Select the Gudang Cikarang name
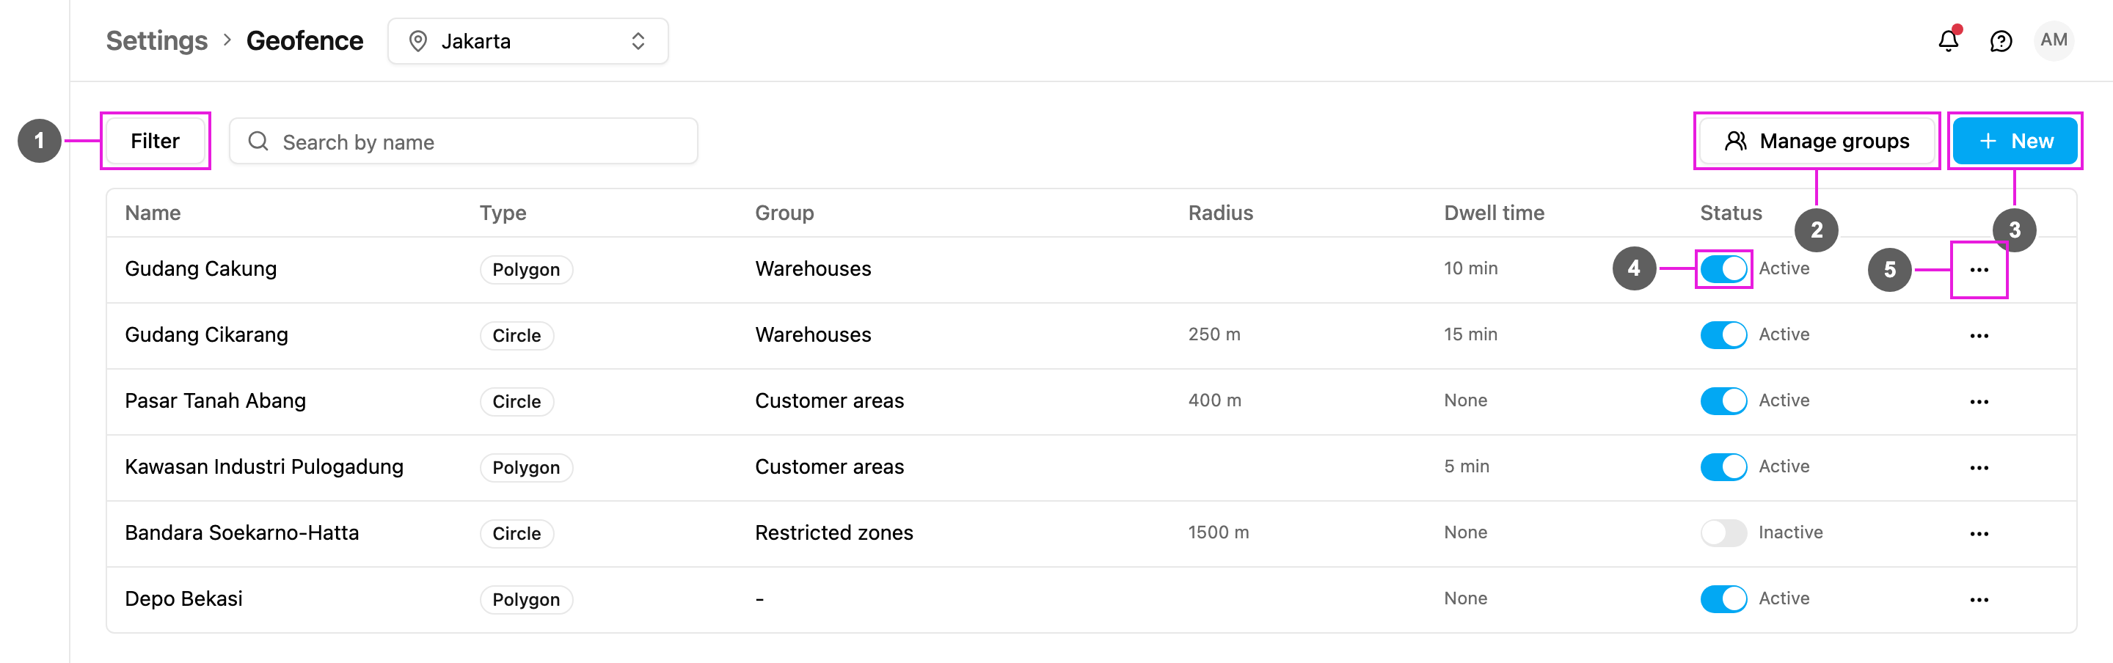 coord(206,334)
